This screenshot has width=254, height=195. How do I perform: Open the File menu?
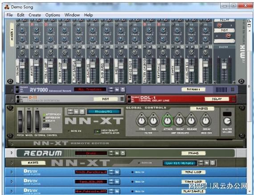pos(9,15)
